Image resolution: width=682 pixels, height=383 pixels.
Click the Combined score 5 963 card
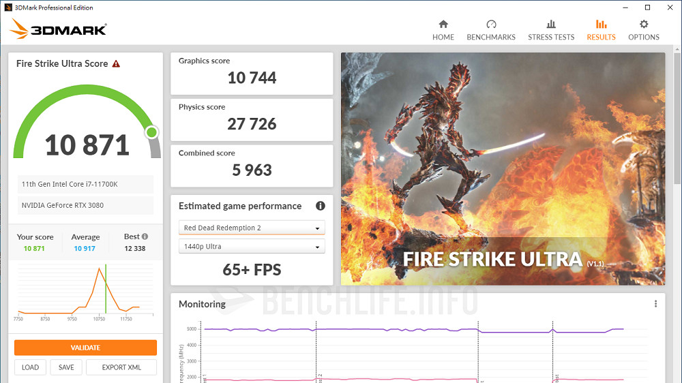pos(252,166)
